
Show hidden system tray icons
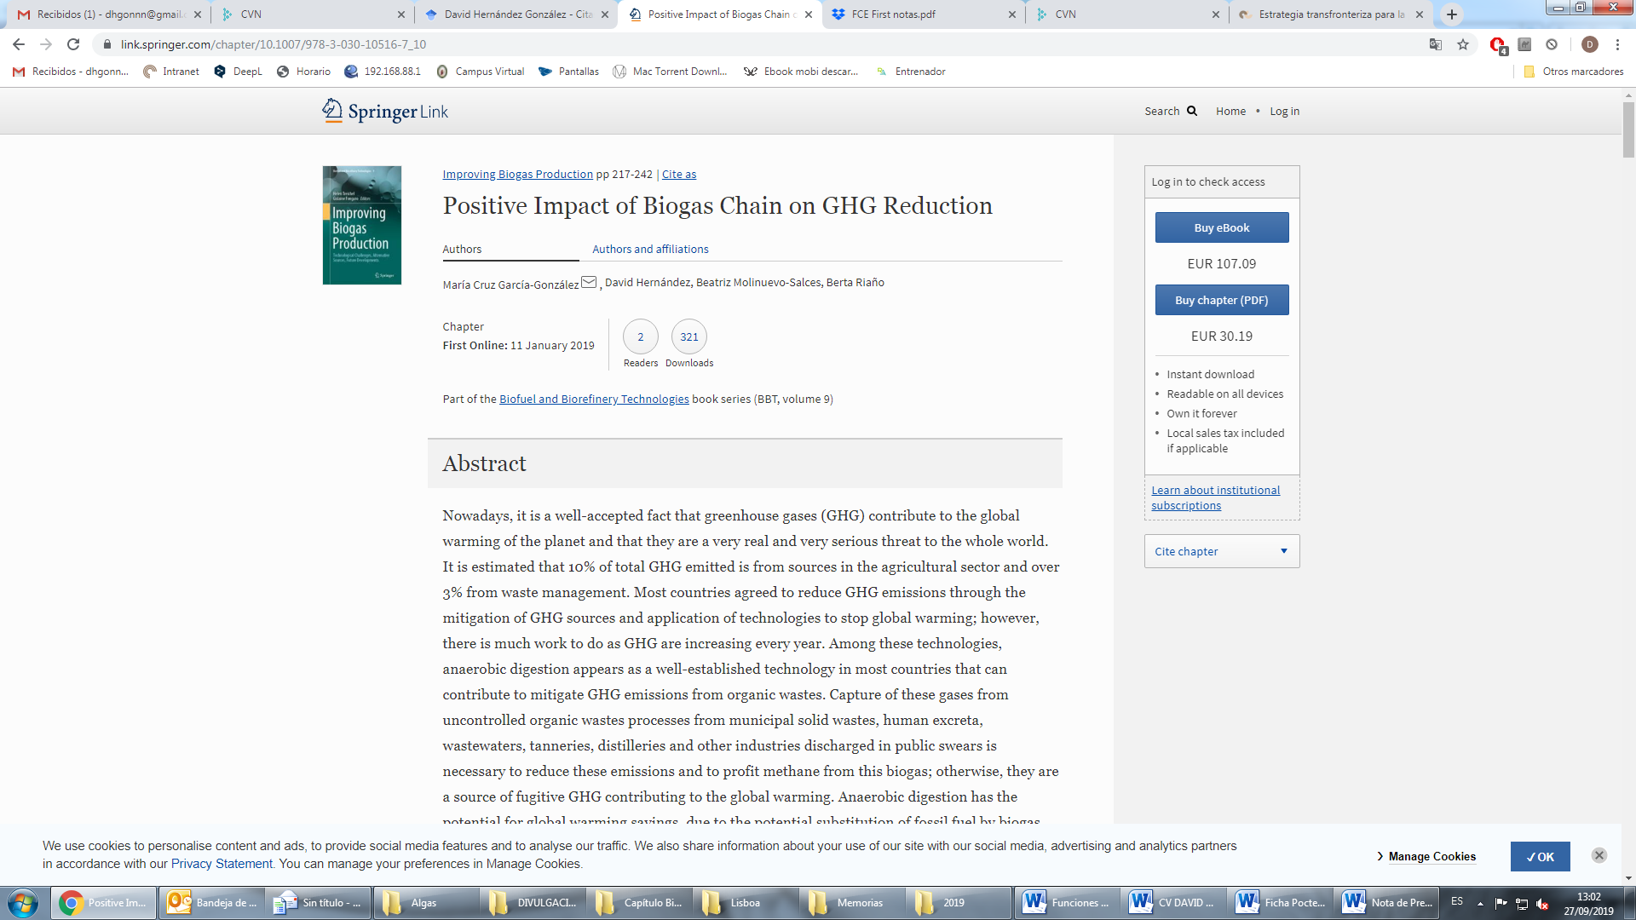tap(1480, 903)
